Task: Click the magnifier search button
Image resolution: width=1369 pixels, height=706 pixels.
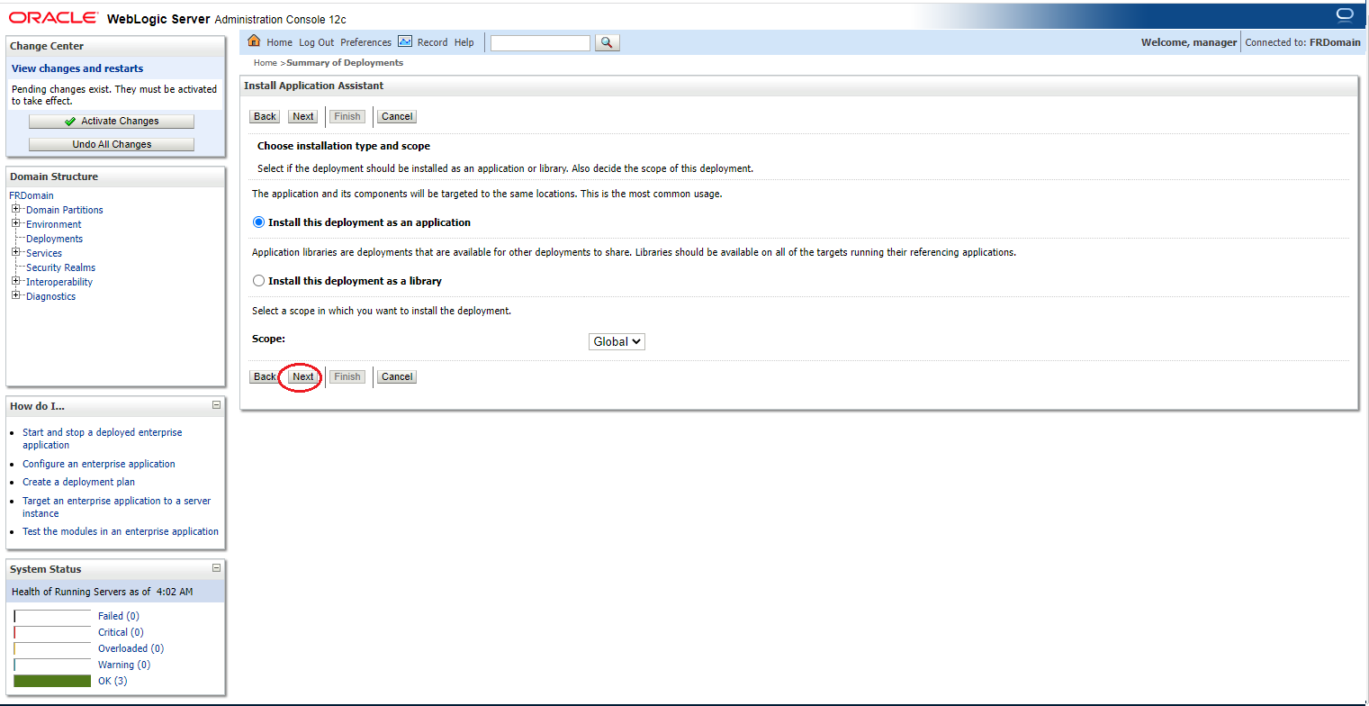Action: coord(608,42)
